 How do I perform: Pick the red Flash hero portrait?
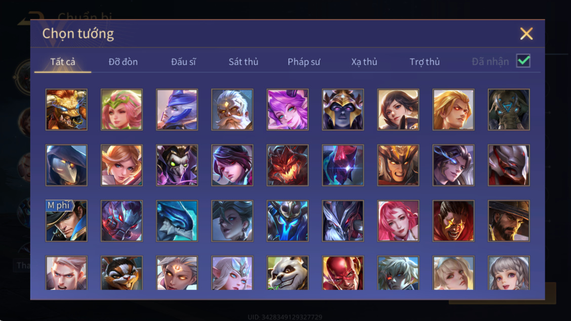(343, 272)
